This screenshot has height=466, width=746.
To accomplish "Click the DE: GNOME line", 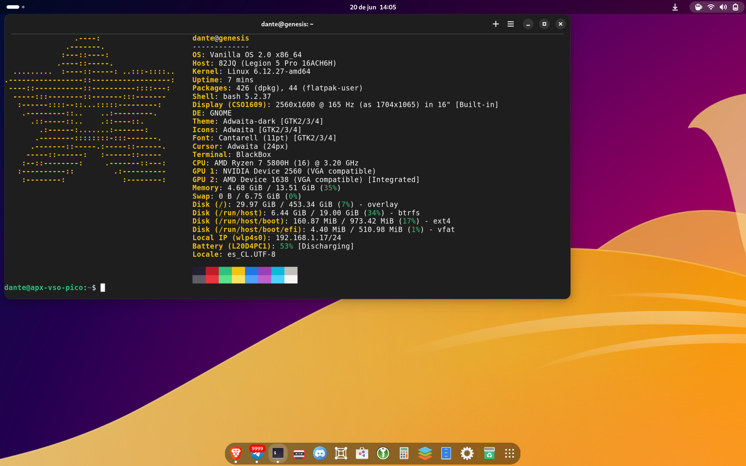I will pos(212,113).
